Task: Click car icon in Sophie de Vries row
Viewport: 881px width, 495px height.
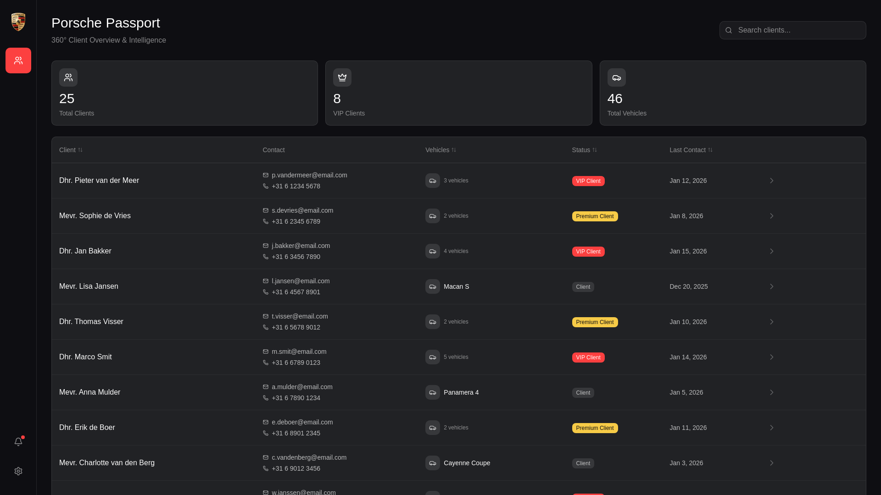Action: pyautogui.click(x=433, y=216)
